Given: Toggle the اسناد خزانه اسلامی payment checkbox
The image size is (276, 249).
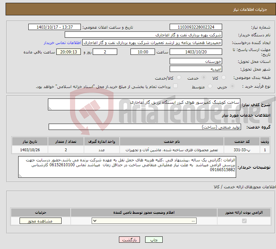Looking at the screenshot, I should [176, 86].
